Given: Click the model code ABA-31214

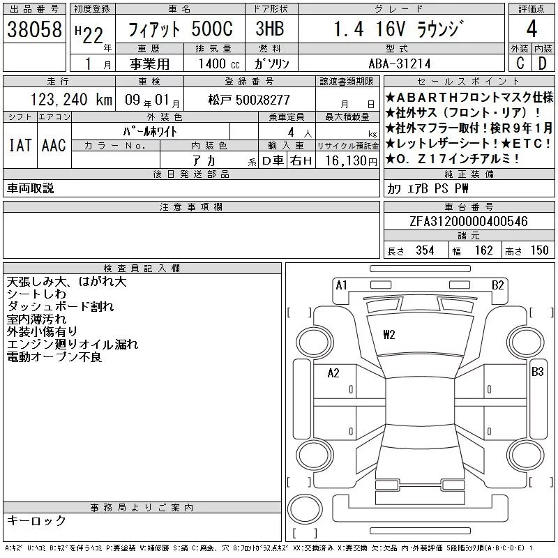Looking at the screenshot, I should [400, 63].
